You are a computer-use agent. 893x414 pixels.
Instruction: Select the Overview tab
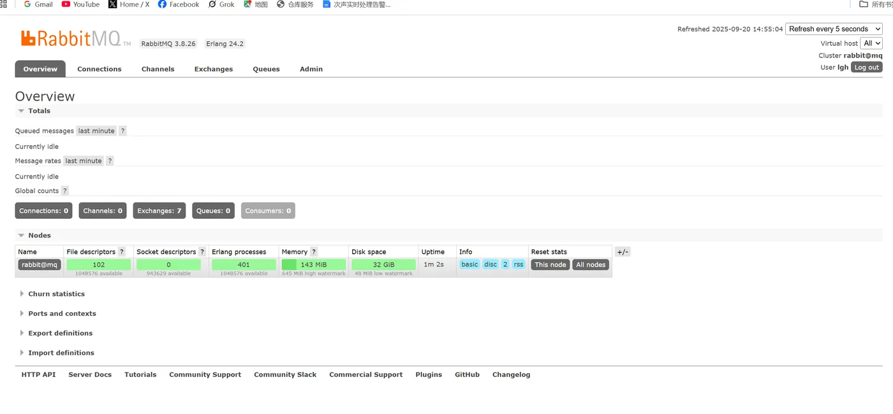pyautogui.click(x=40, y=69)
